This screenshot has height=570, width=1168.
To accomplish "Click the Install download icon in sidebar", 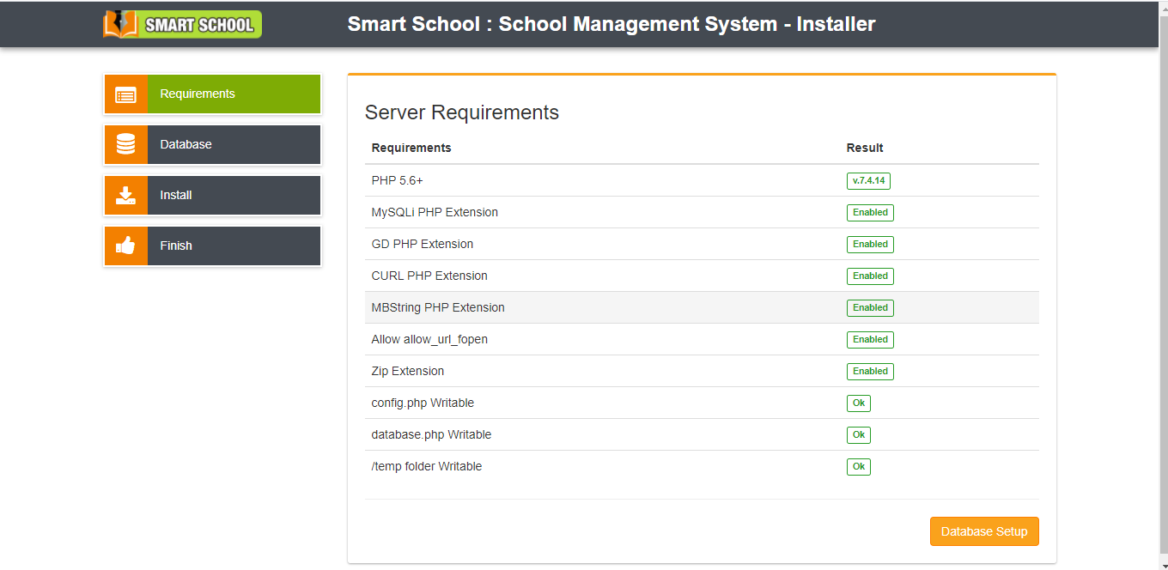I will point(125,196).
